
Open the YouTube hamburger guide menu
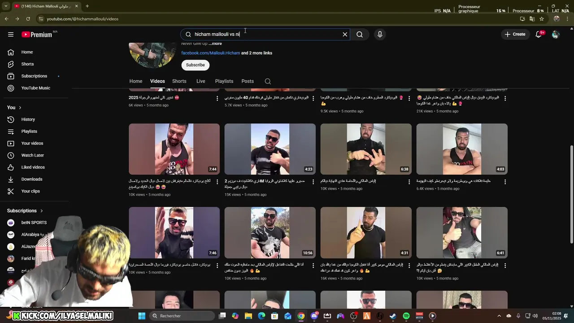11,35
